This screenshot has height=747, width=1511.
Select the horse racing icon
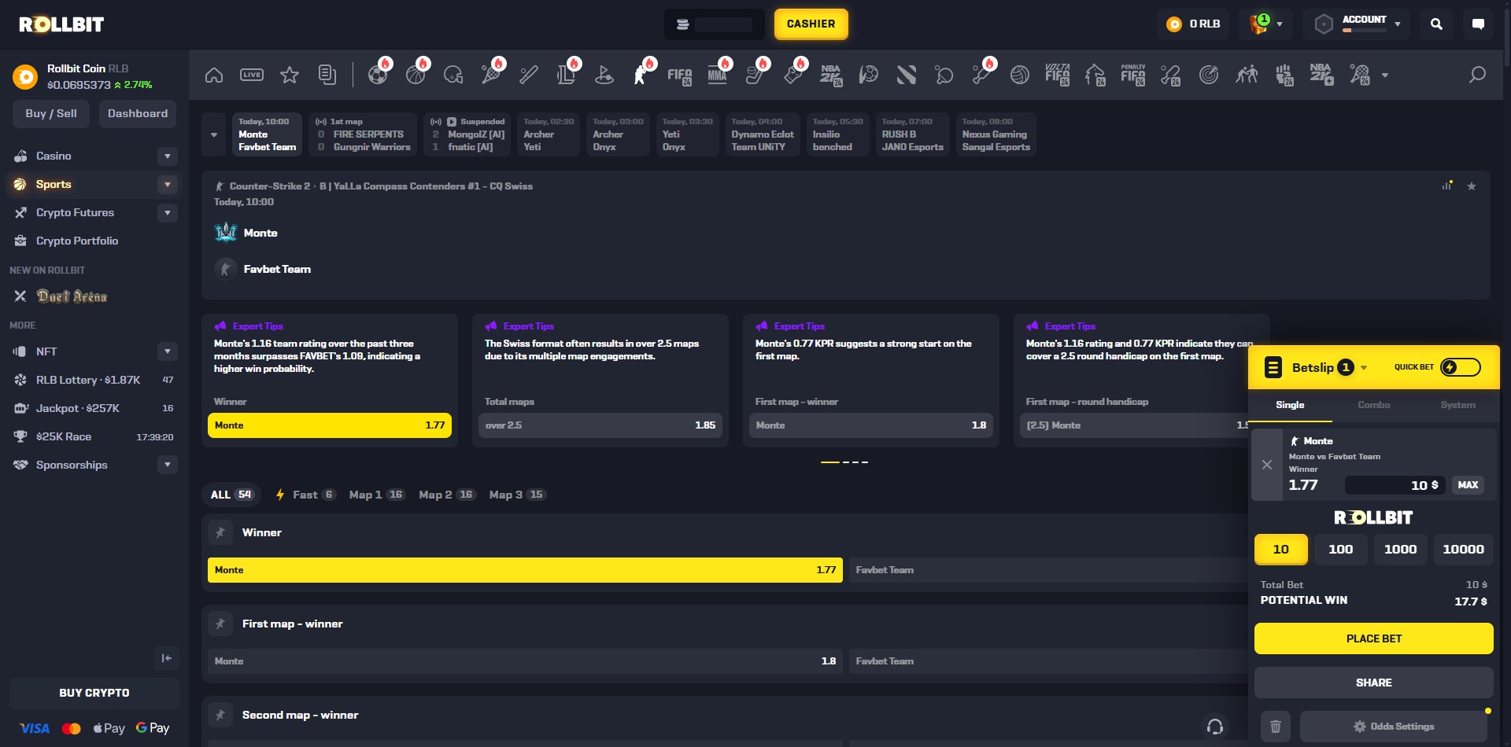pos(1095,75)
